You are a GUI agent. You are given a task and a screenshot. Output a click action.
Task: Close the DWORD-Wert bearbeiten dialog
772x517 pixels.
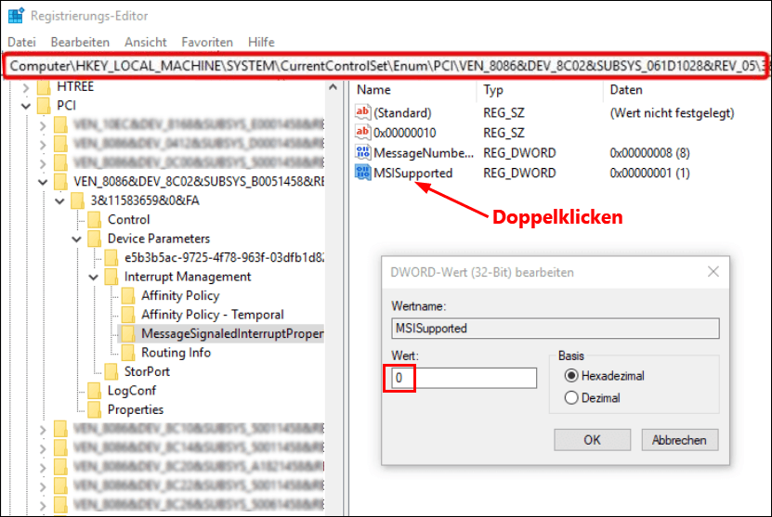tap(713, 272)
